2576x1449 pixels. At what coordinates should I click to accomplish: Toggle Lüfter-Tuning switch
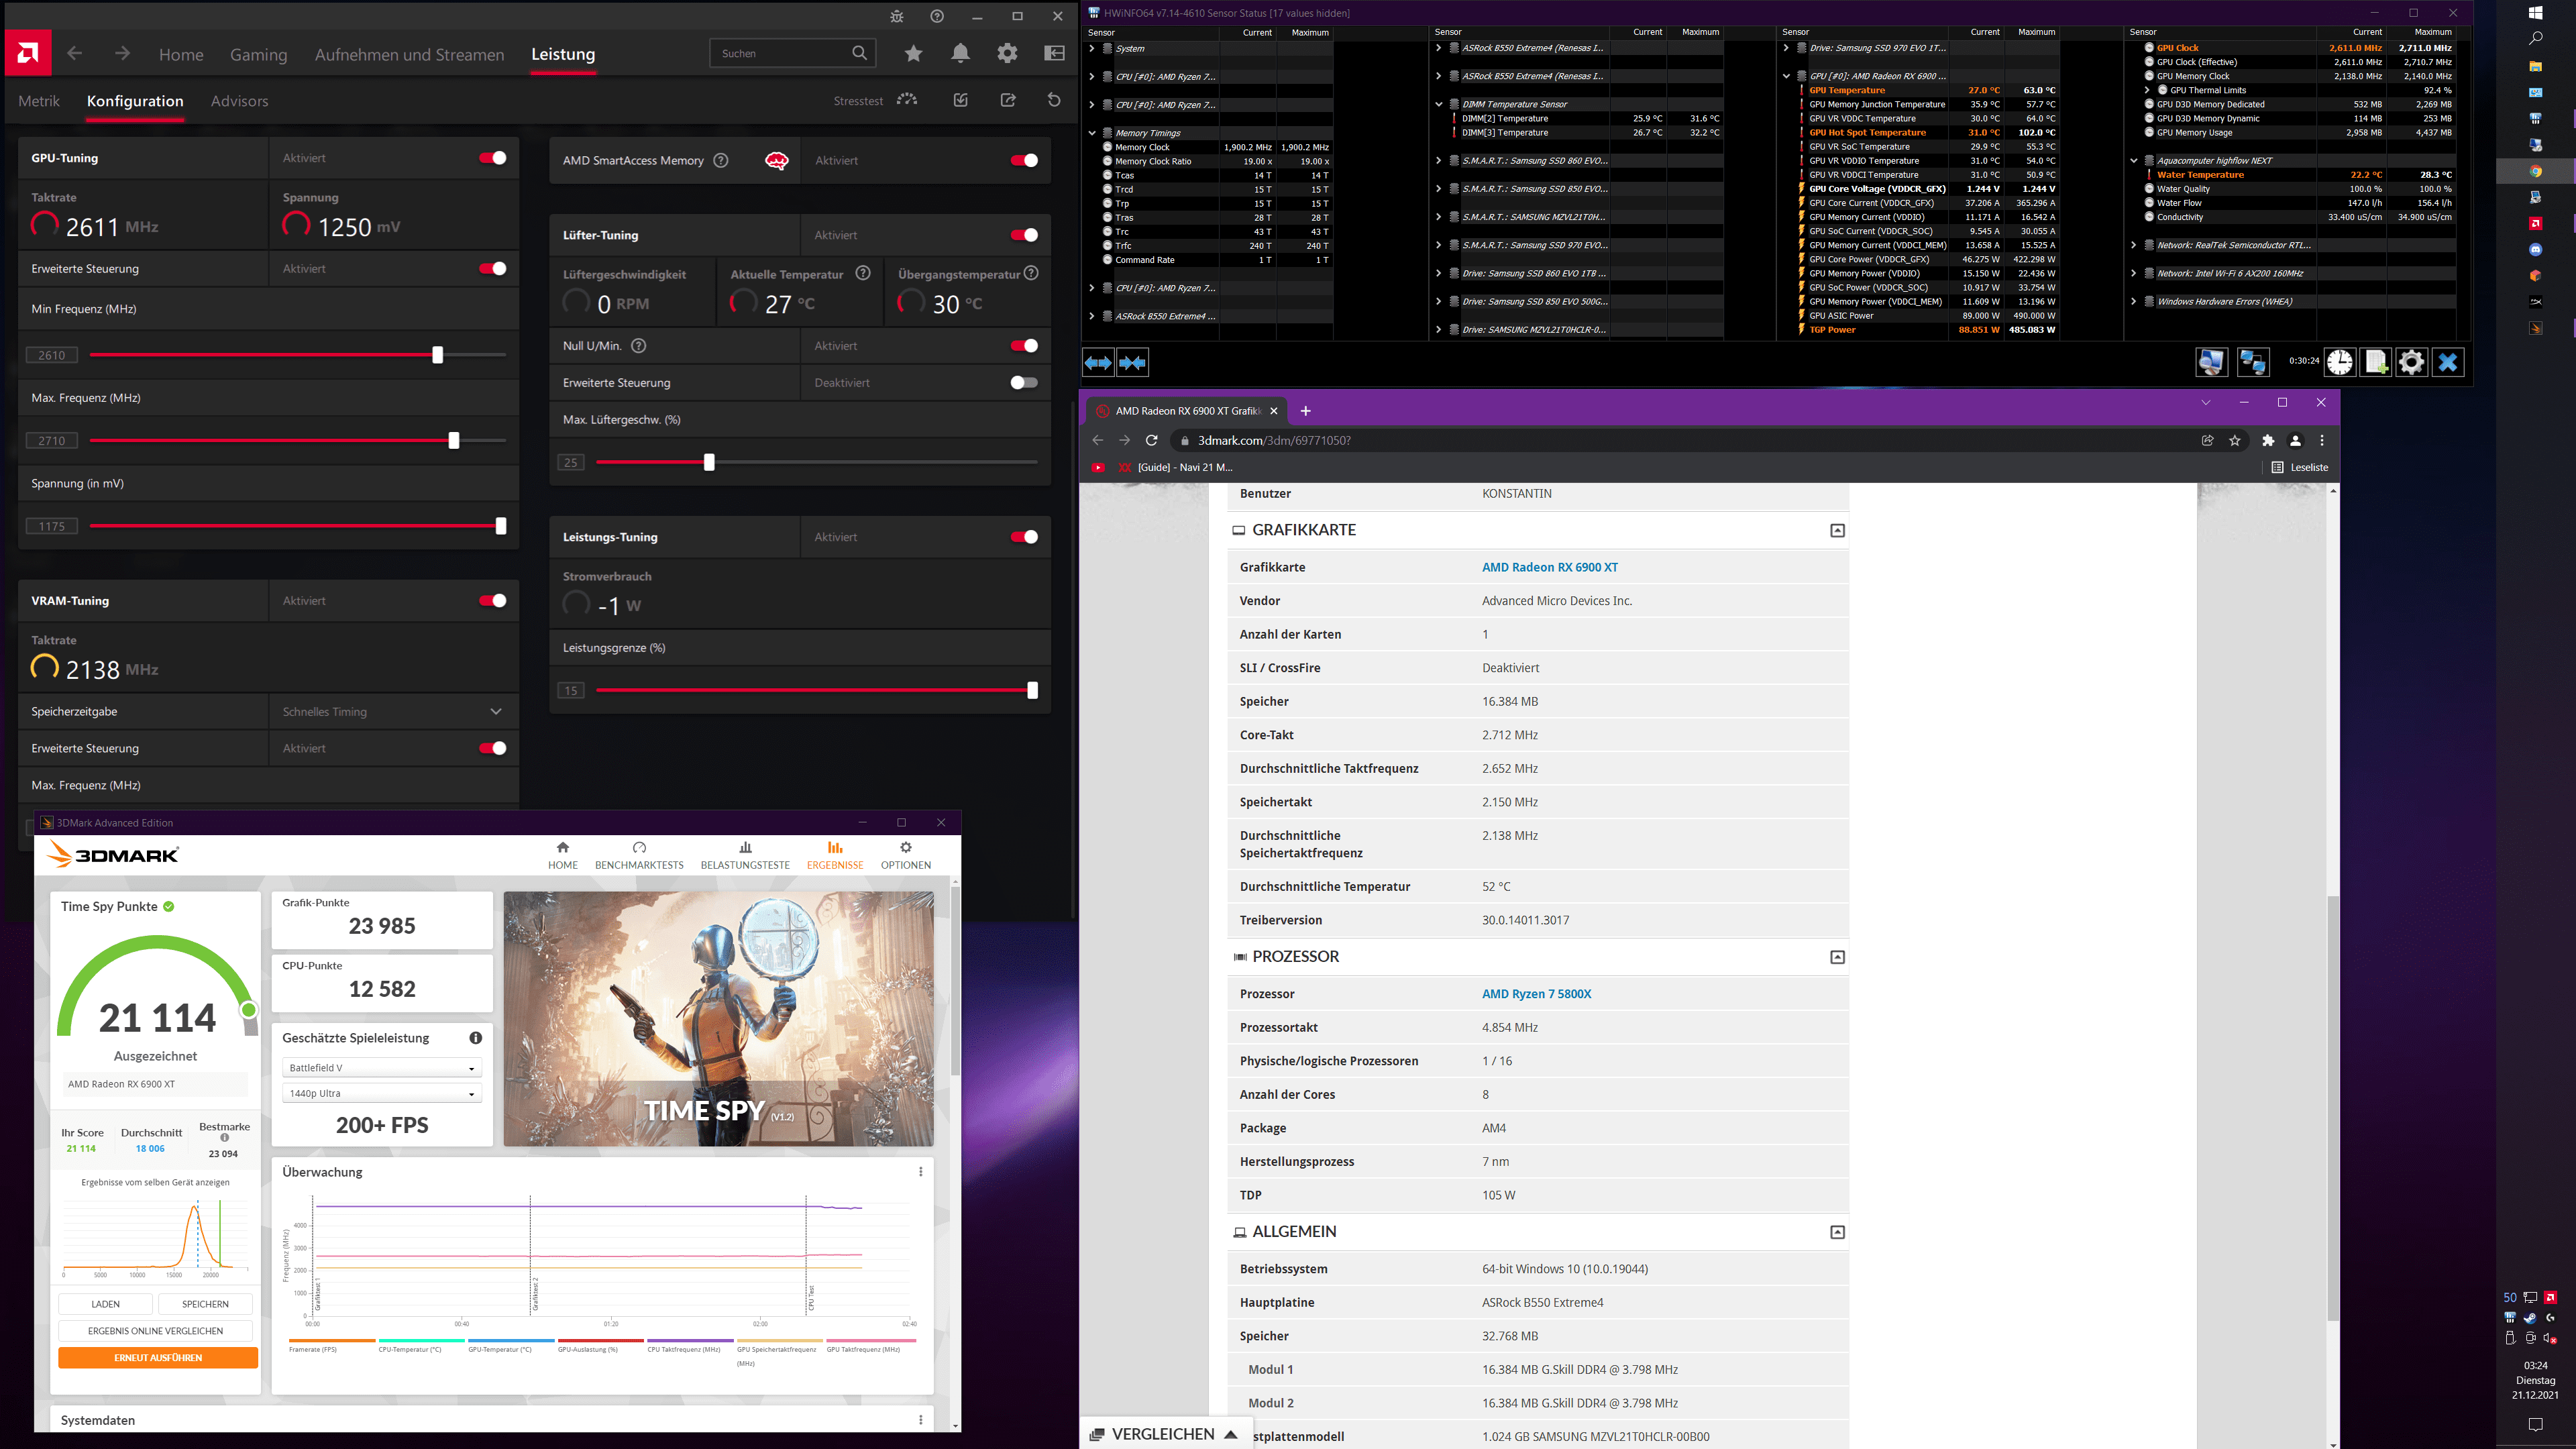1024,235
